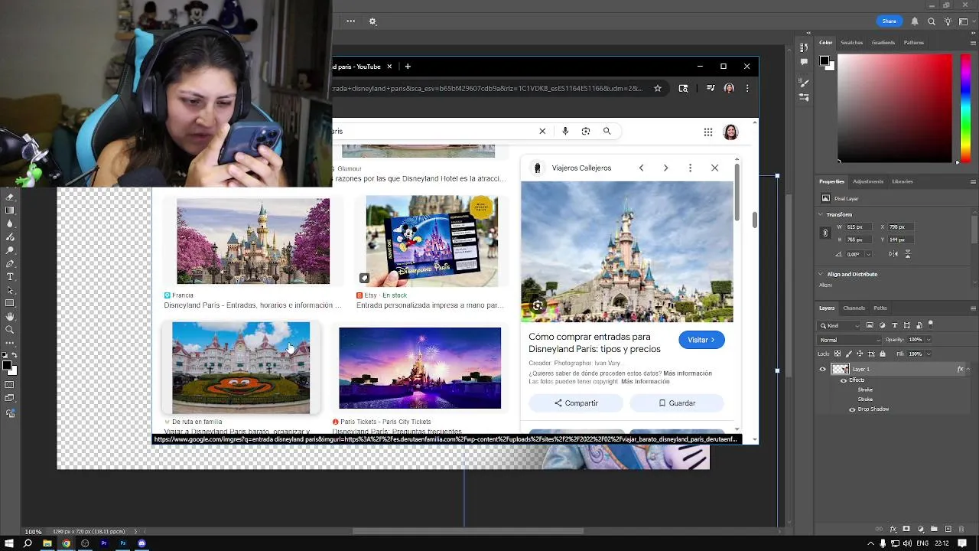Image resolution: width=979 pixels, height=551 pixels.
Task: Open the Viajeros Callejeros source link
Action: [x=581, y=168]
